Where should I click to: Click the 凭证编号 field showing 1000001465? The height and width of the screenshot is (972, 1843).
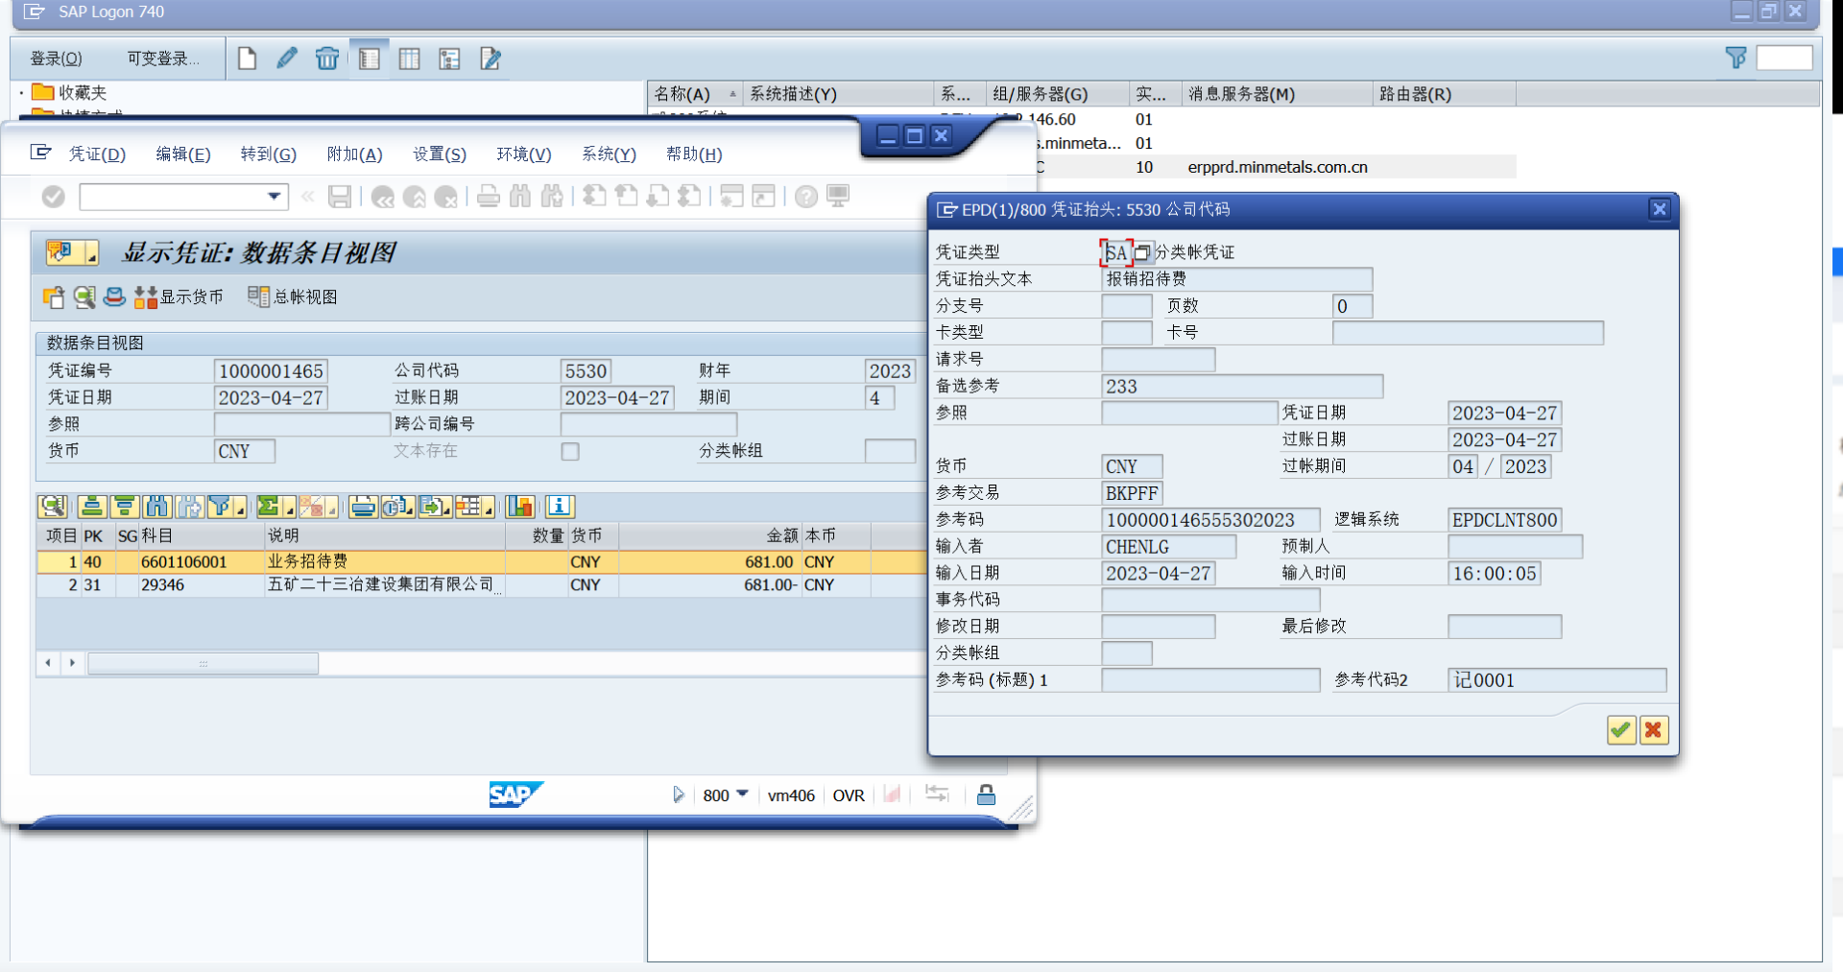pyautogui.click(x=271, y=371)
